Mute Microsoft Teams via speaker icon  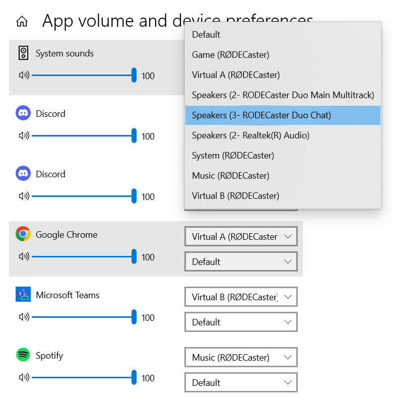24,317
